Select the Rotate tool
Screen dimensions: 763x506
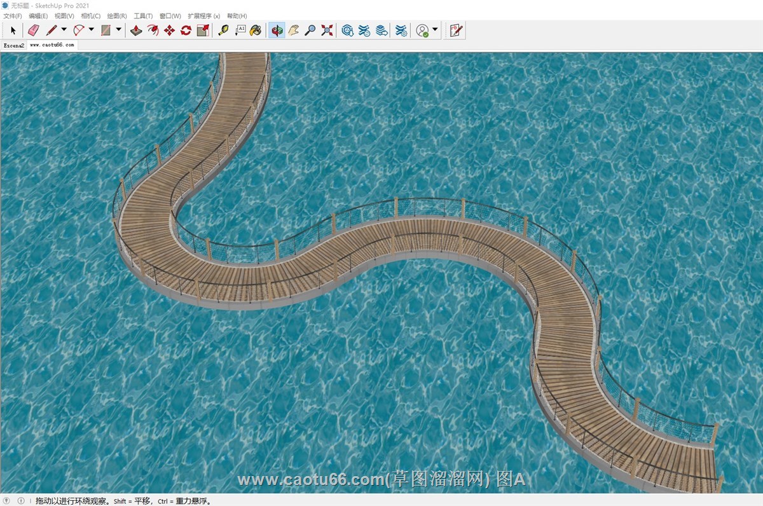coord(186,30)
